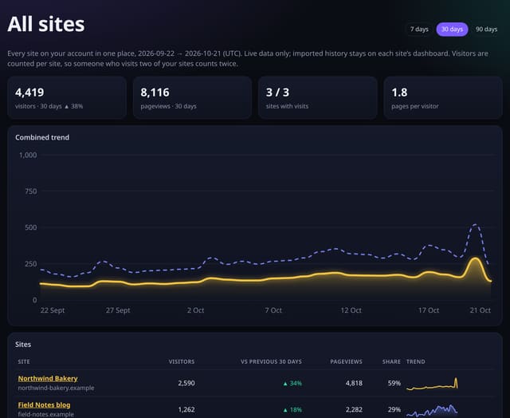Click the 17 Oct axis label

coord(429,310)
